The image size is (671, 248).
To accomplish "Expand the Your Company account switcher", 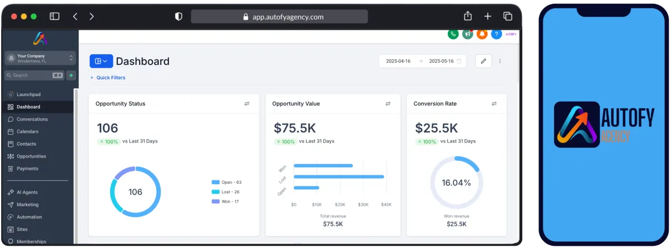I will pos(40,58).
